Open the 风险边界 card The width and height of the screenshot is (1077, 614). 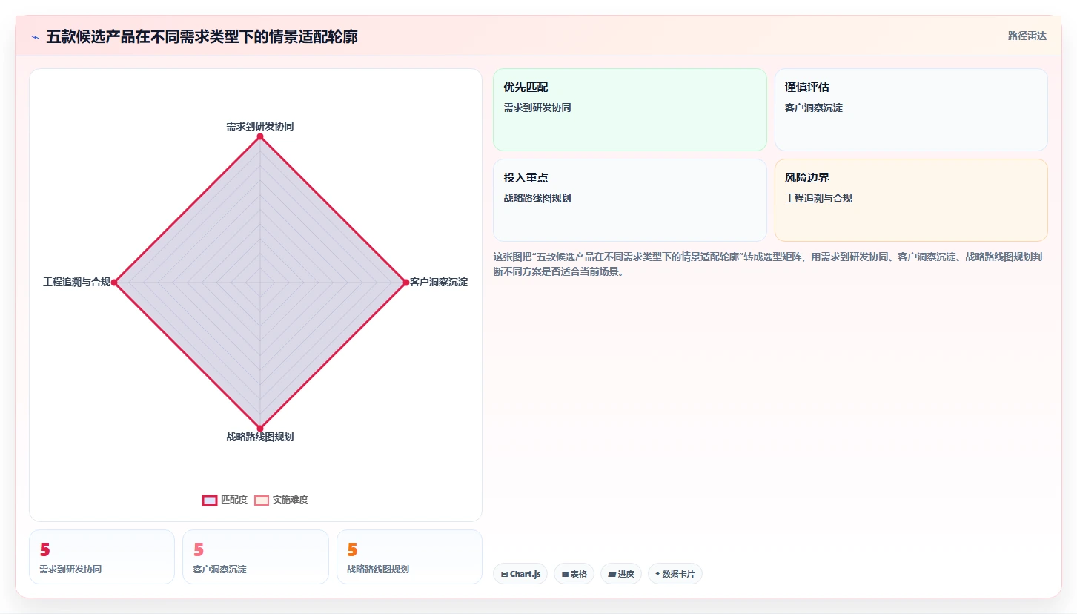(x=911, y=200)
